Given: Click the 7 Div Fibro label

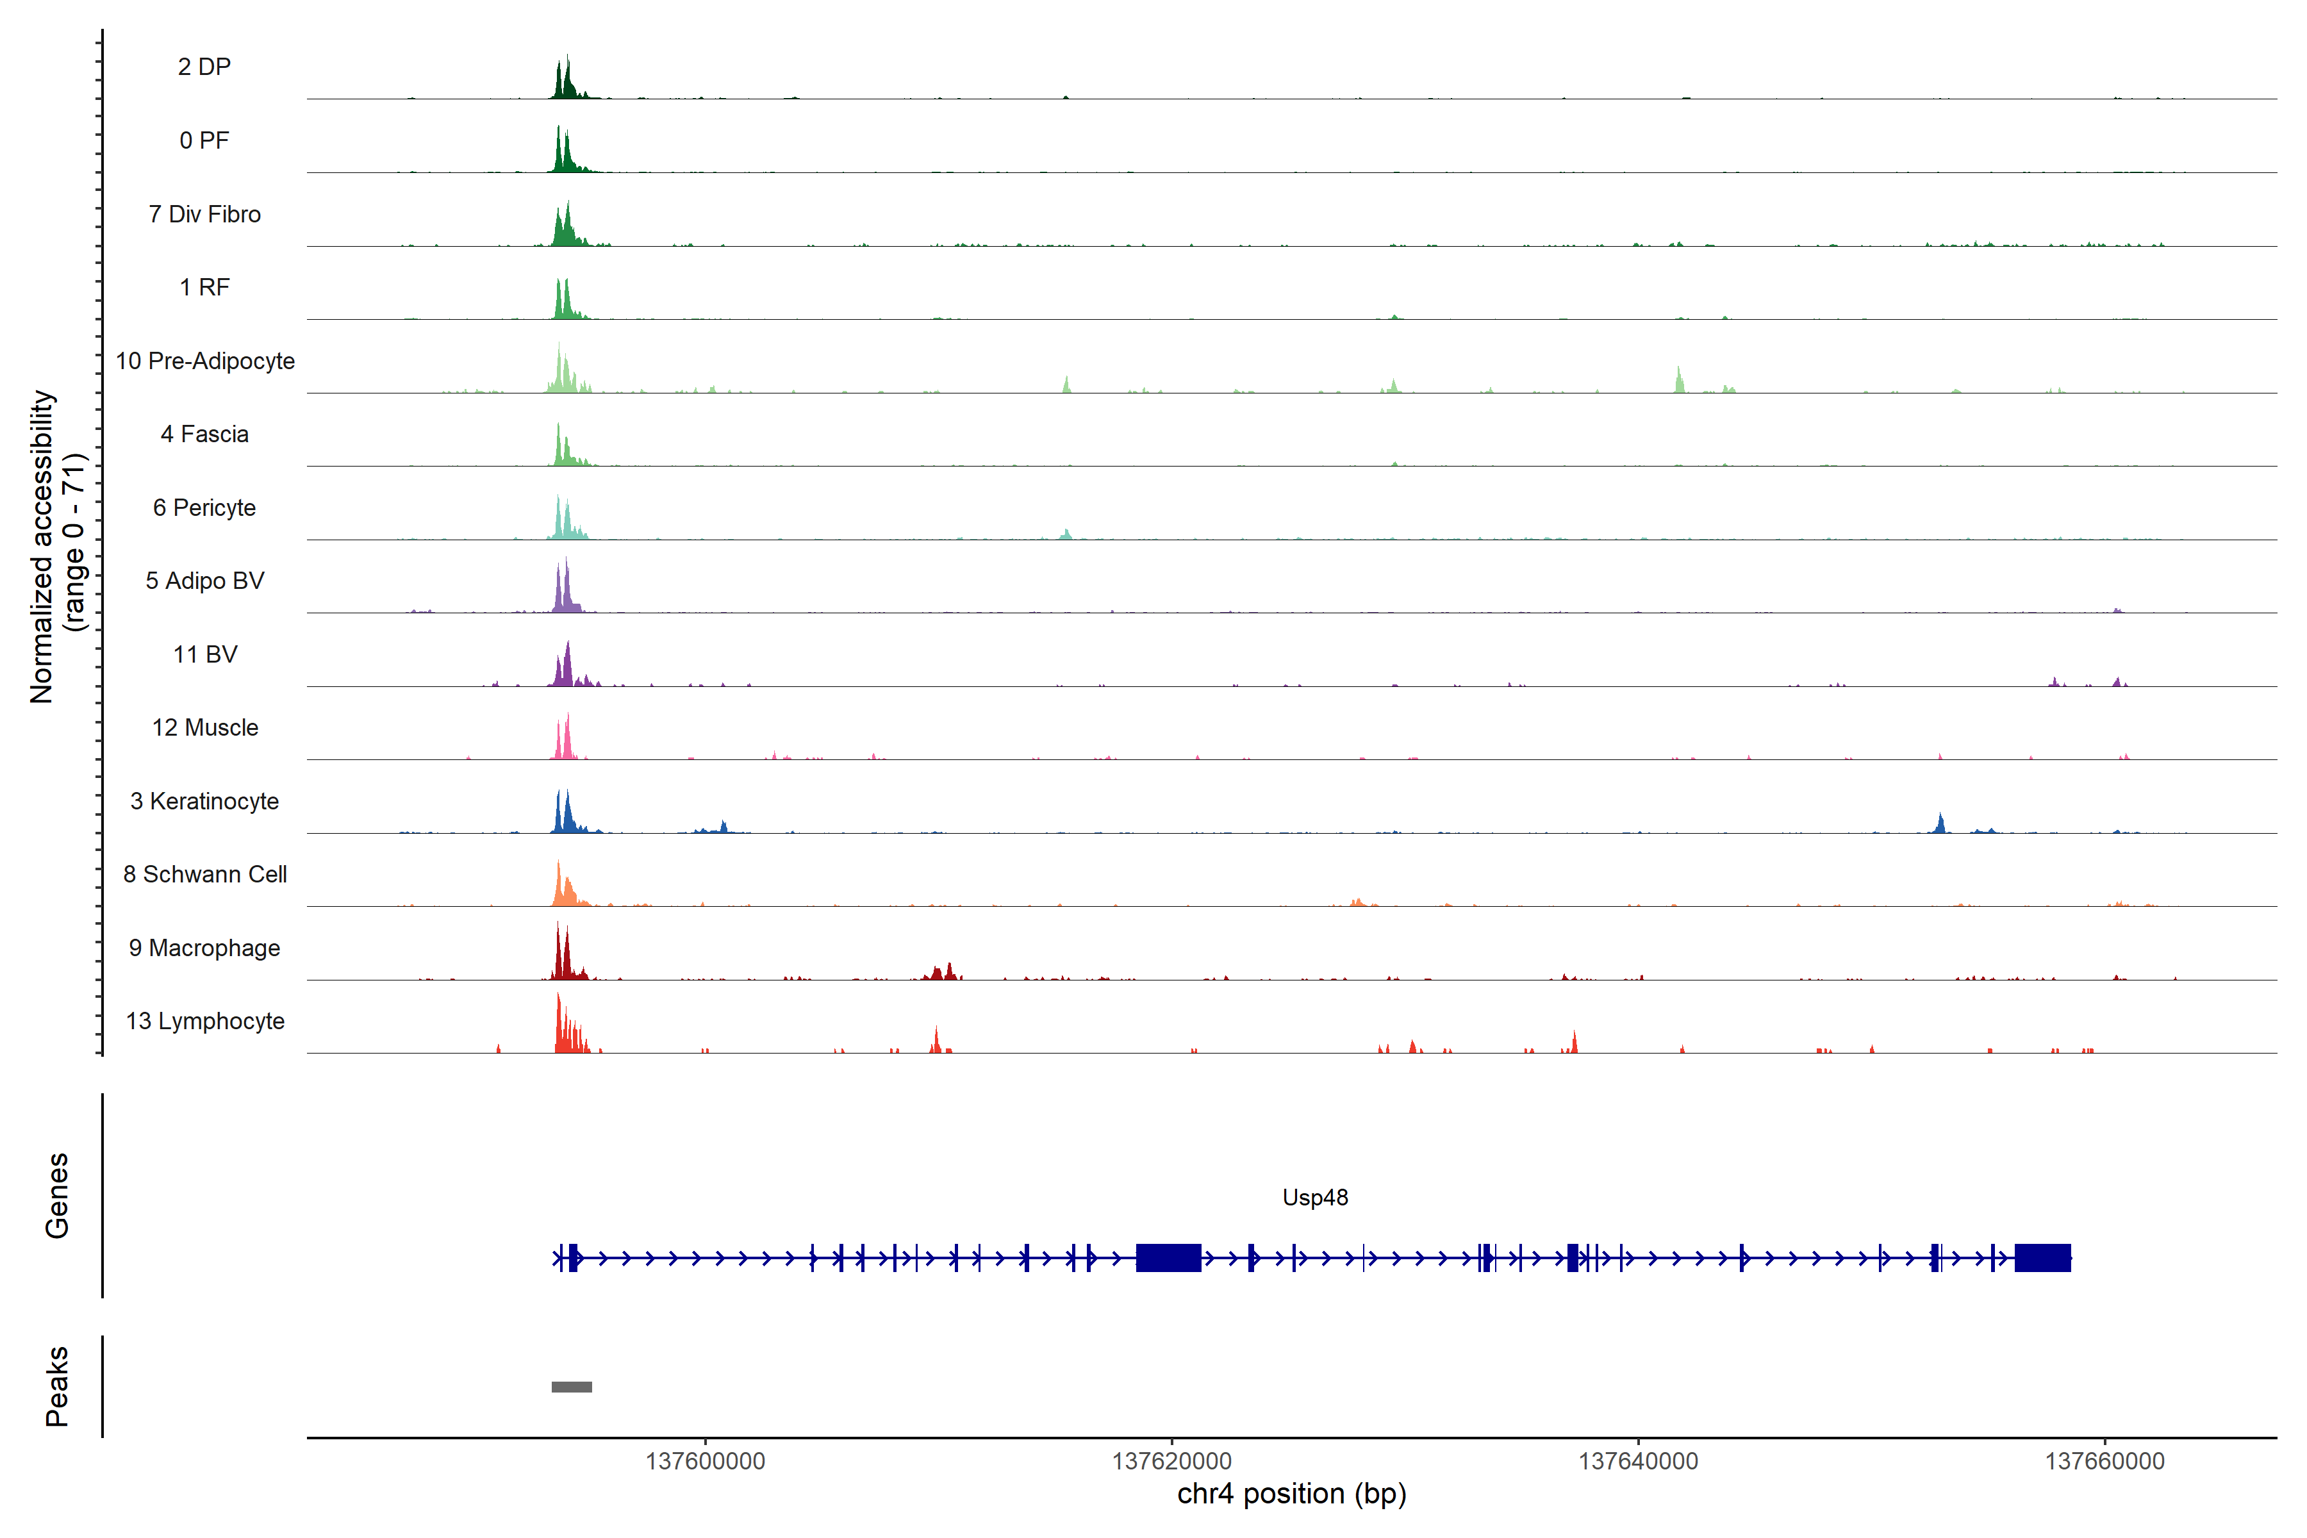Looking at the screenshot, I should (x=204, y=214).
